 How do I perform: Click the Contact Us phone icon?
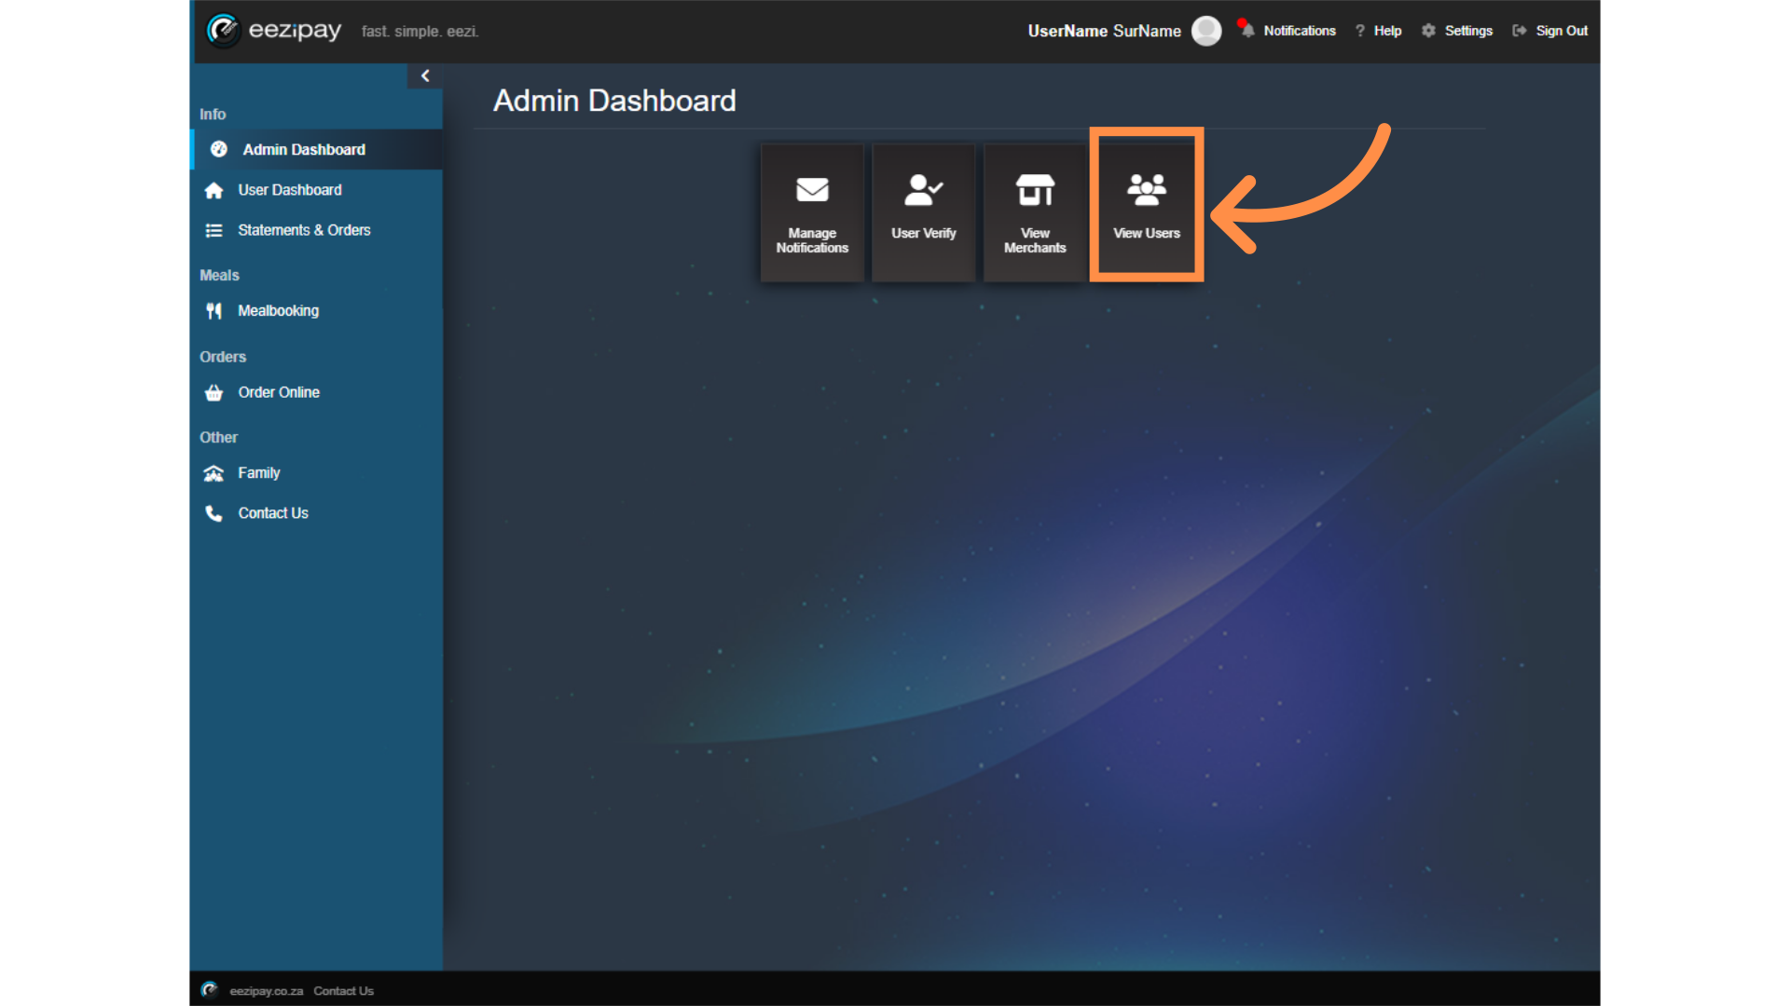pos(213,513)
